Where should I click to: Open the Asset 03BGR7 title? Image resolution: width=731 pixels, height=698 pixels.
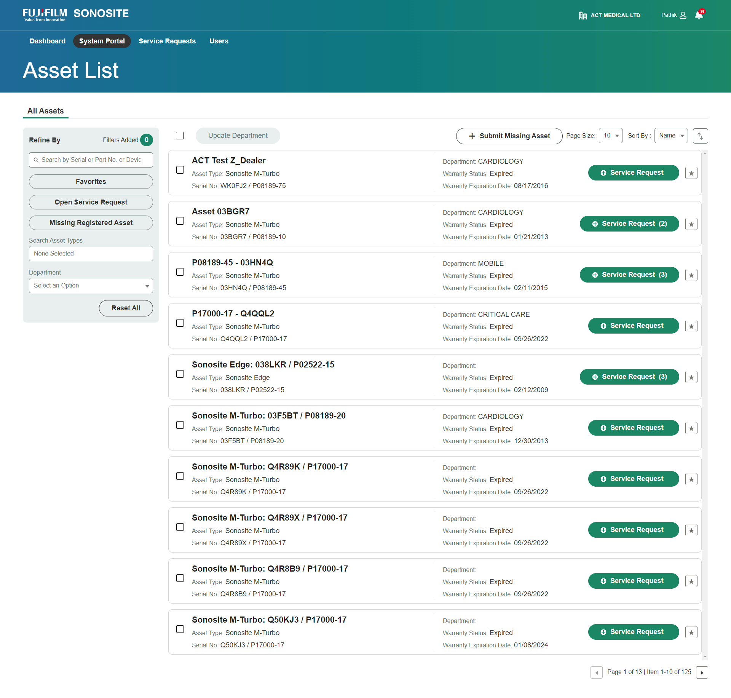(x=221, y=212)
